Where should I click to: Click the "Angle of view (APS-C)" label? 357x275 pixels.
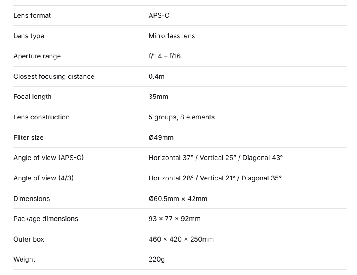coord(49,158)
